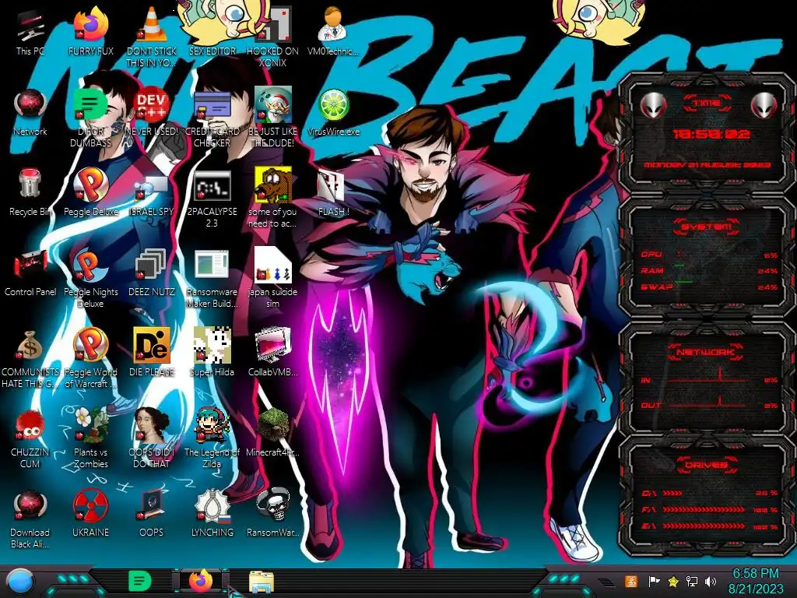Switch to Firefox in the taskbar
Viewport: 797px width, 598px height.
tap(201, 580)
